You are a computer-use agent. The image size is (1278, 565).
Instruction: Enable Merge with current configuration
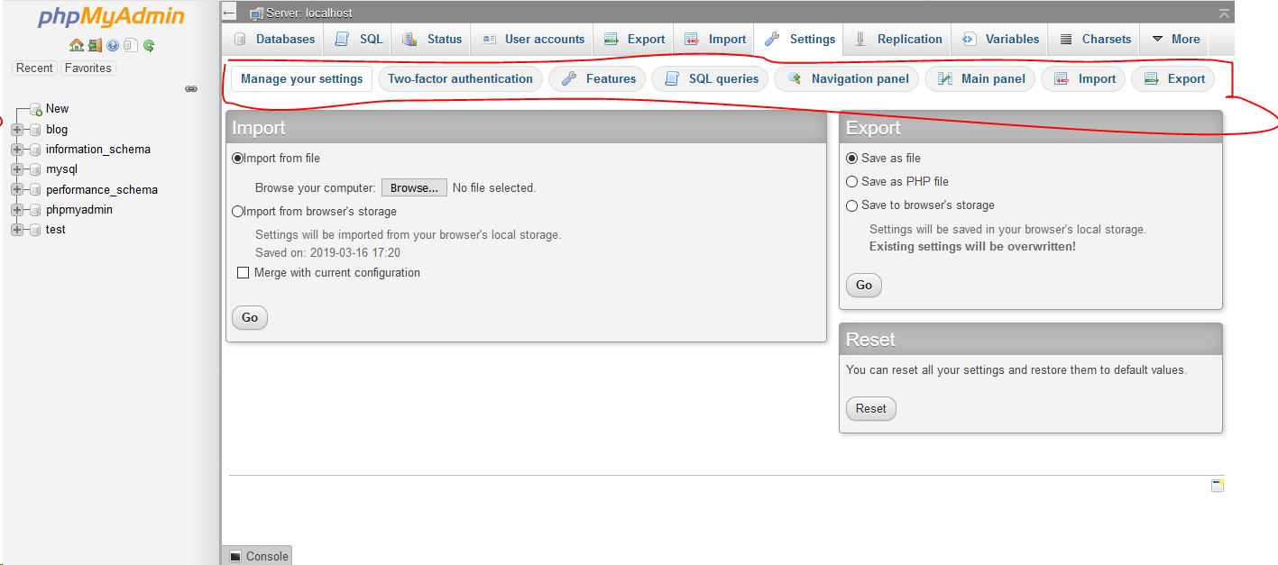(244, 272)
